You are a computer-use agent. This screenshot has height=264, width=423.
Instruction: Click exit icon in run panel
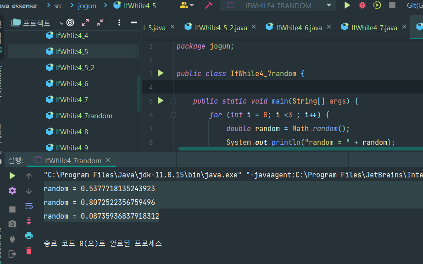pos(12,254)
